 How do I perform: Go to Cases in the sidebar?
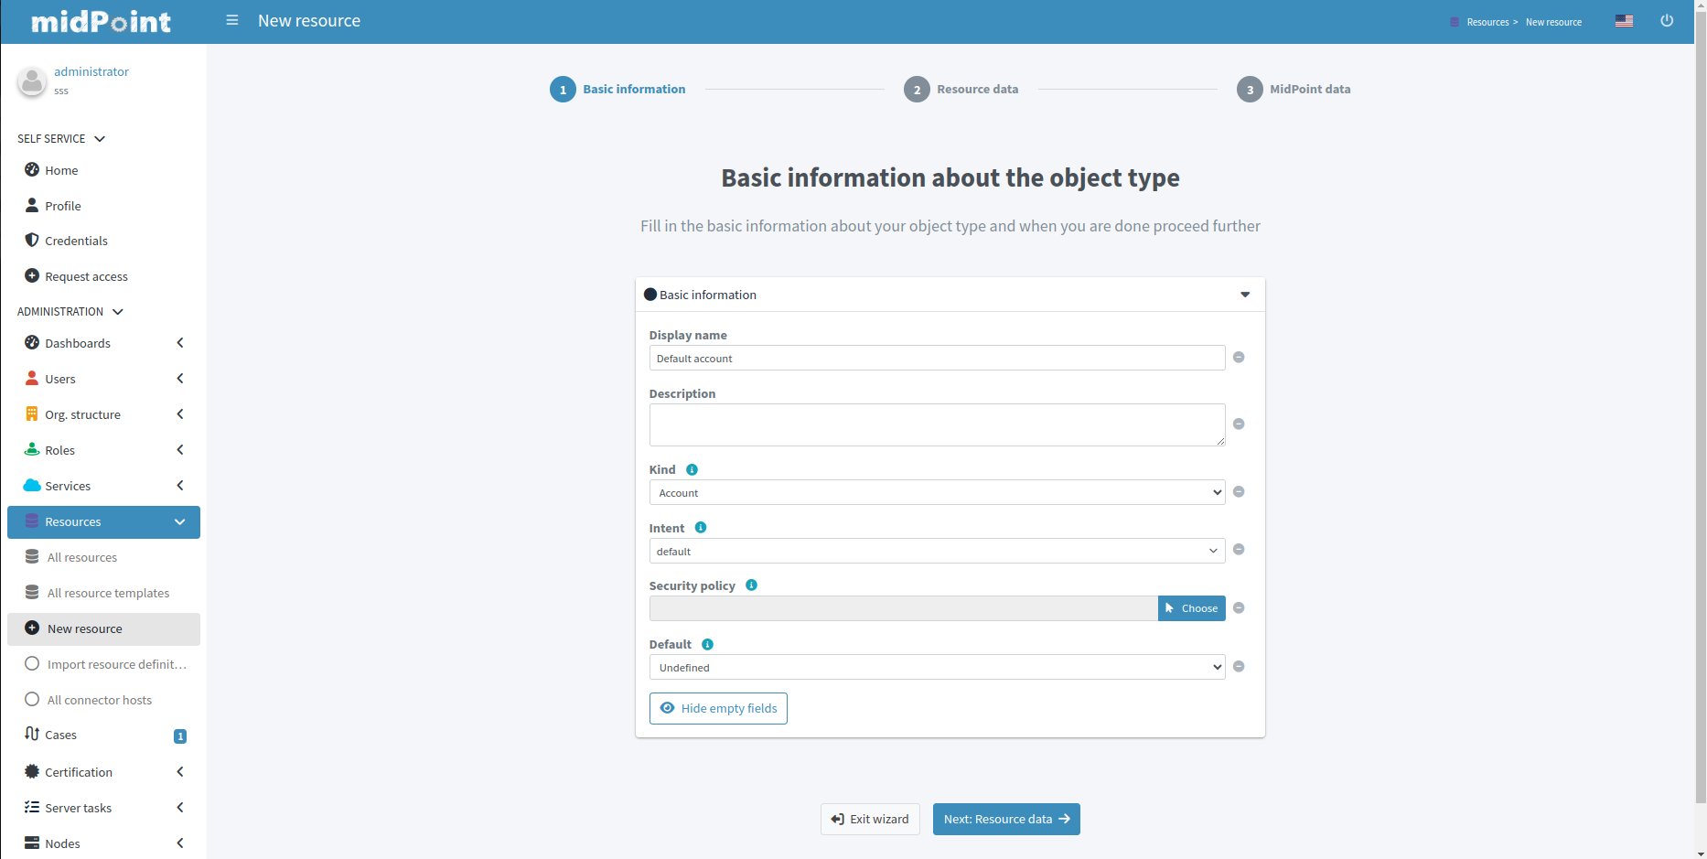click(61, 736)
